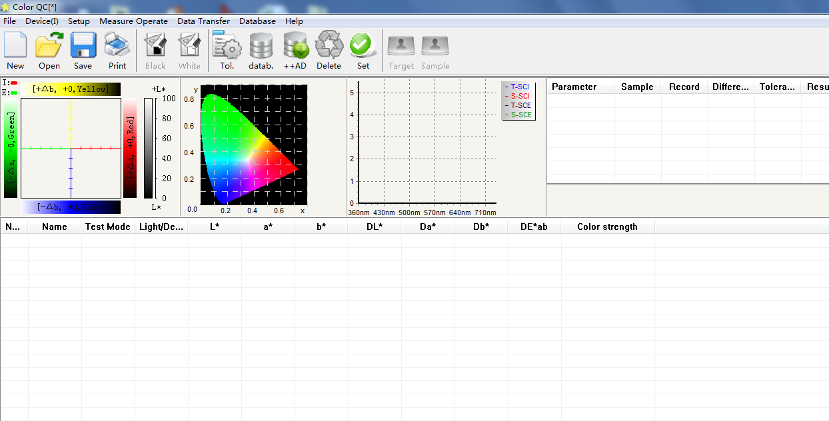Sort by the Name column header
This screenshot has width=829, height=421.
tap(55, 226)
